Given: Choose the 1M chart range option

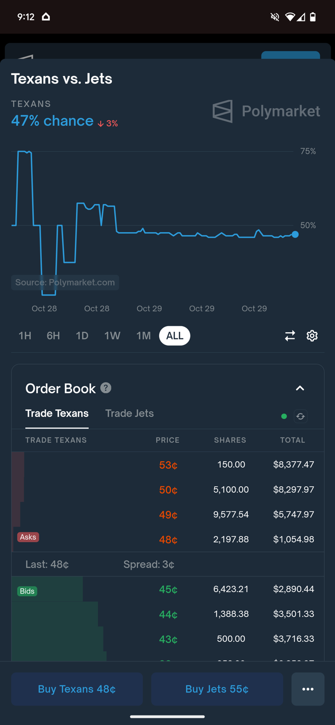Looking at the screenshot, I should coord(144,336).
